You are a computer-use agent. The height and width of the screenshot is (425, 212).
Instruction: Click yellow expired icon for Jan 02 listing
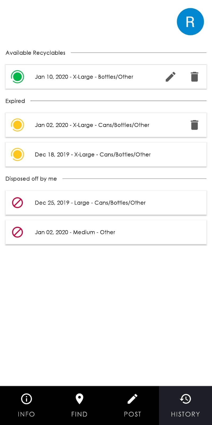tap(17, 125)
